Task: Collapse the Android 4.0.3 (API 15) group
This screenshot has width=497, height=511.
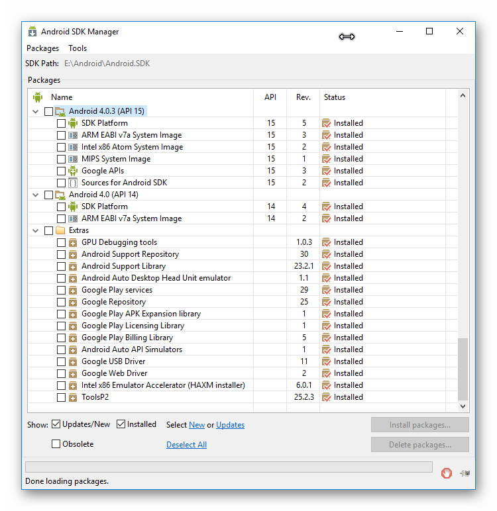Action: (36, 111)
